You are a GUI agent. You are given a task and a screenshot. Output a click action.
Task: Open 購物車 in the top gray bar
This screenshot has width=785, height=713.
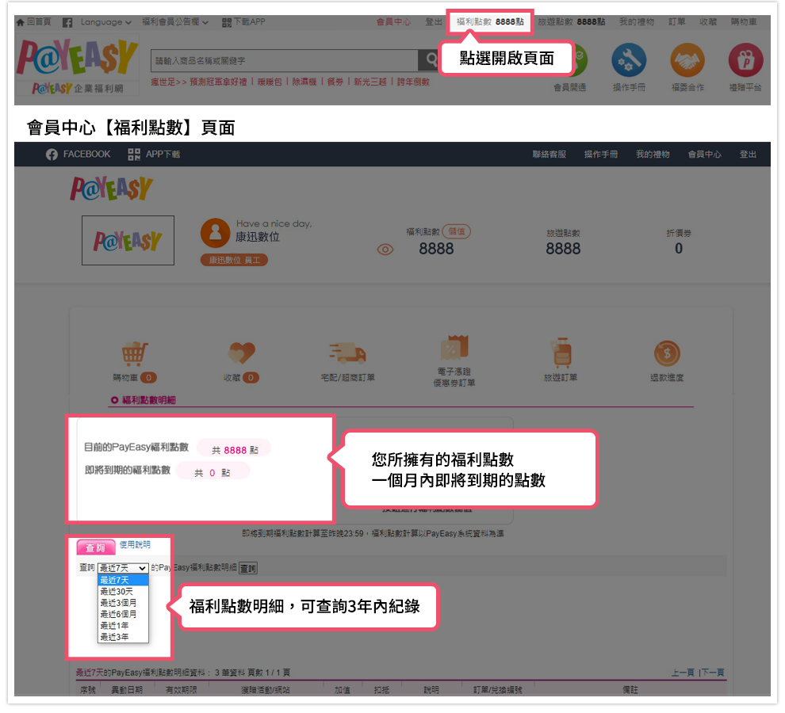point(744,22)
